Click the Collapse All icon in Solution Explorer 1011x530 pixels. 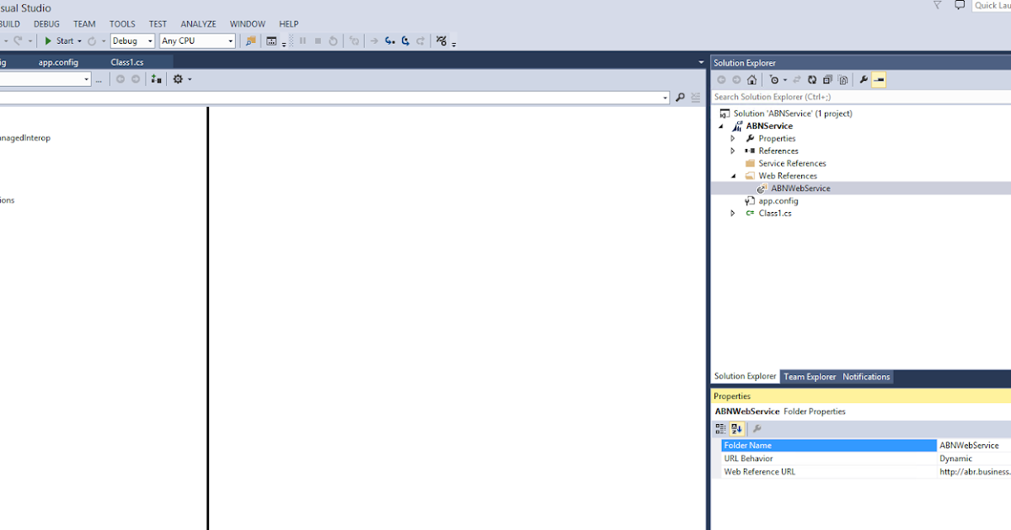[827, 80]
